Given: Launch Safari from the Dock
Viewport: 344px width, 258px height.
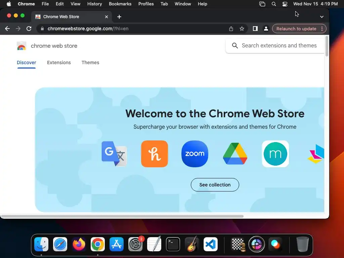Looking at the screenshot, I should 60,244.
